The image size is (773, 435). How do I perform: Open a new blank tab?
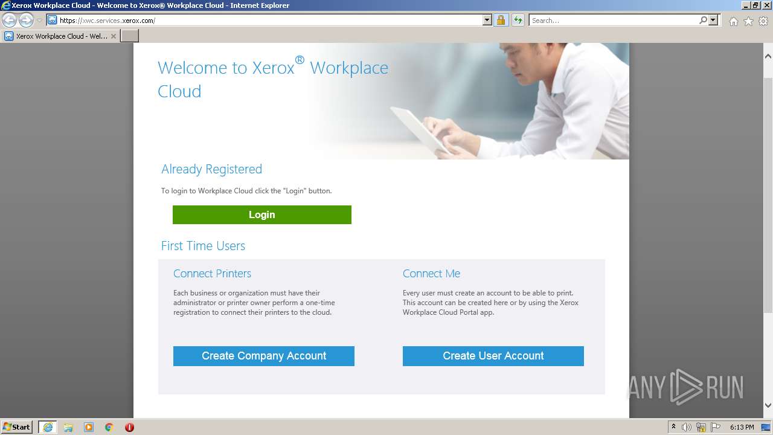coord(130,36)
